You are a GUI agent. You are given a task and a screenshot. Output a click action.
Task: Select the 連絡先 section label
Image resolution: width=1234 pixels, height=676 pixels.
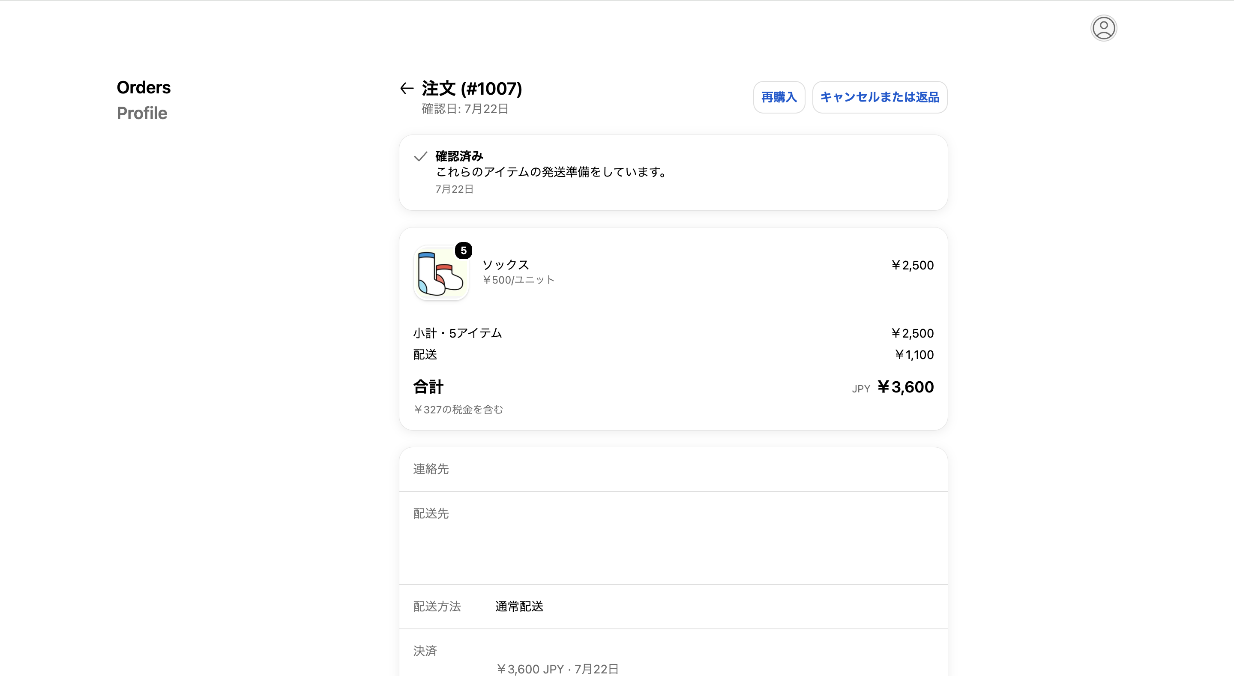tap(431, 469)
